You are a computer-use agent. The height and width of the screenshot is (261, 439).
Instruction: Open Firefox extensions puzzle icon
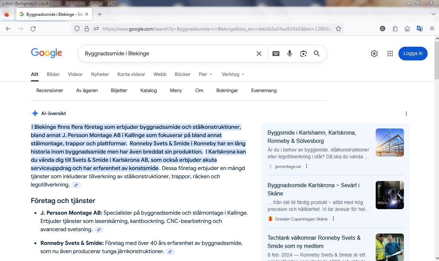tap(395, 29)
